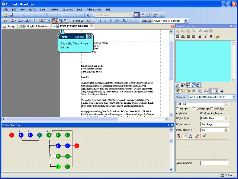Click the Open folder toolbar icon
This screenshot has height=179, width=238.
(6, 15)
